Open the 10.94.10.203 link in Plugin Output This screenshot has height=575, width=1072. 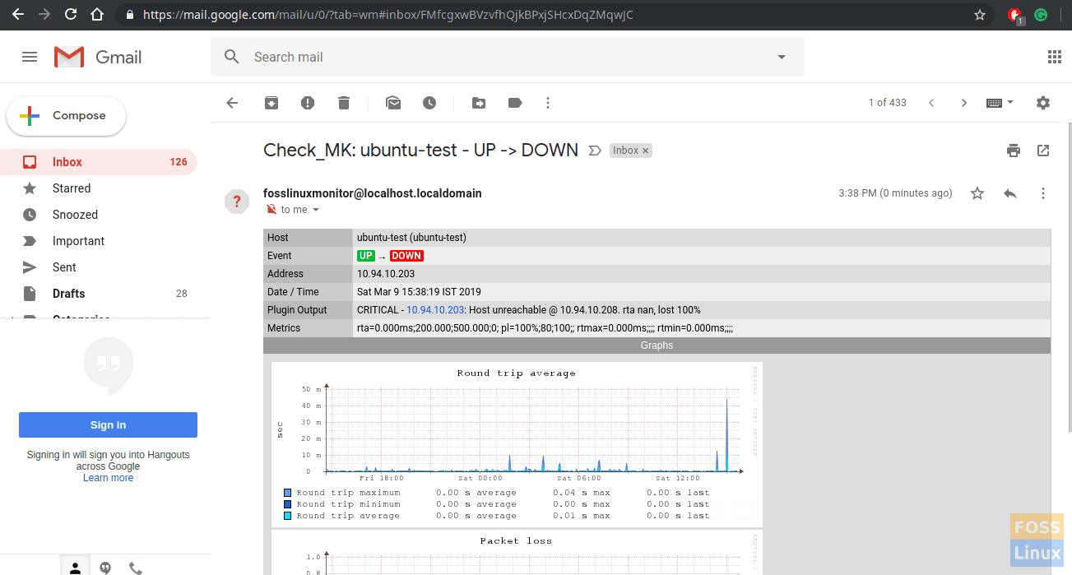click(435, 310)
